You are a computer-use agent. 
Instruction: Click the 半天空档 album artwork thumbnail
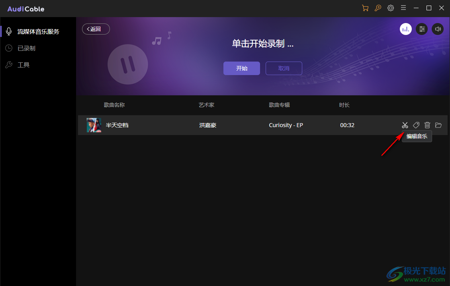coord(94,125)
